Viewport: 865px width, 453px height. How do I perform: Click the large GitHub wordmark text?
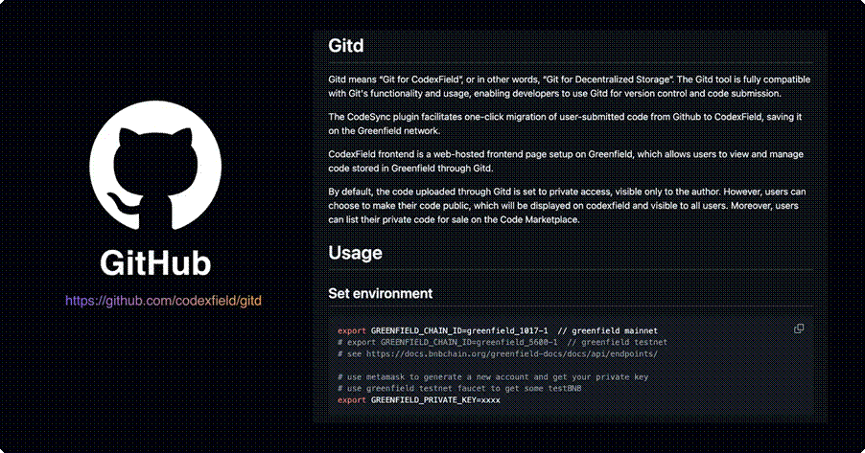tap(155, 263)
